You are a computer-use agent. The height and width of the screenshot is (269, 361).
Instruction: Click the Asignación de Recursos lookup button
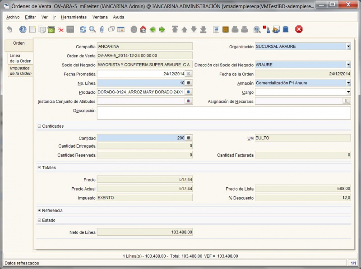point(347,101)
